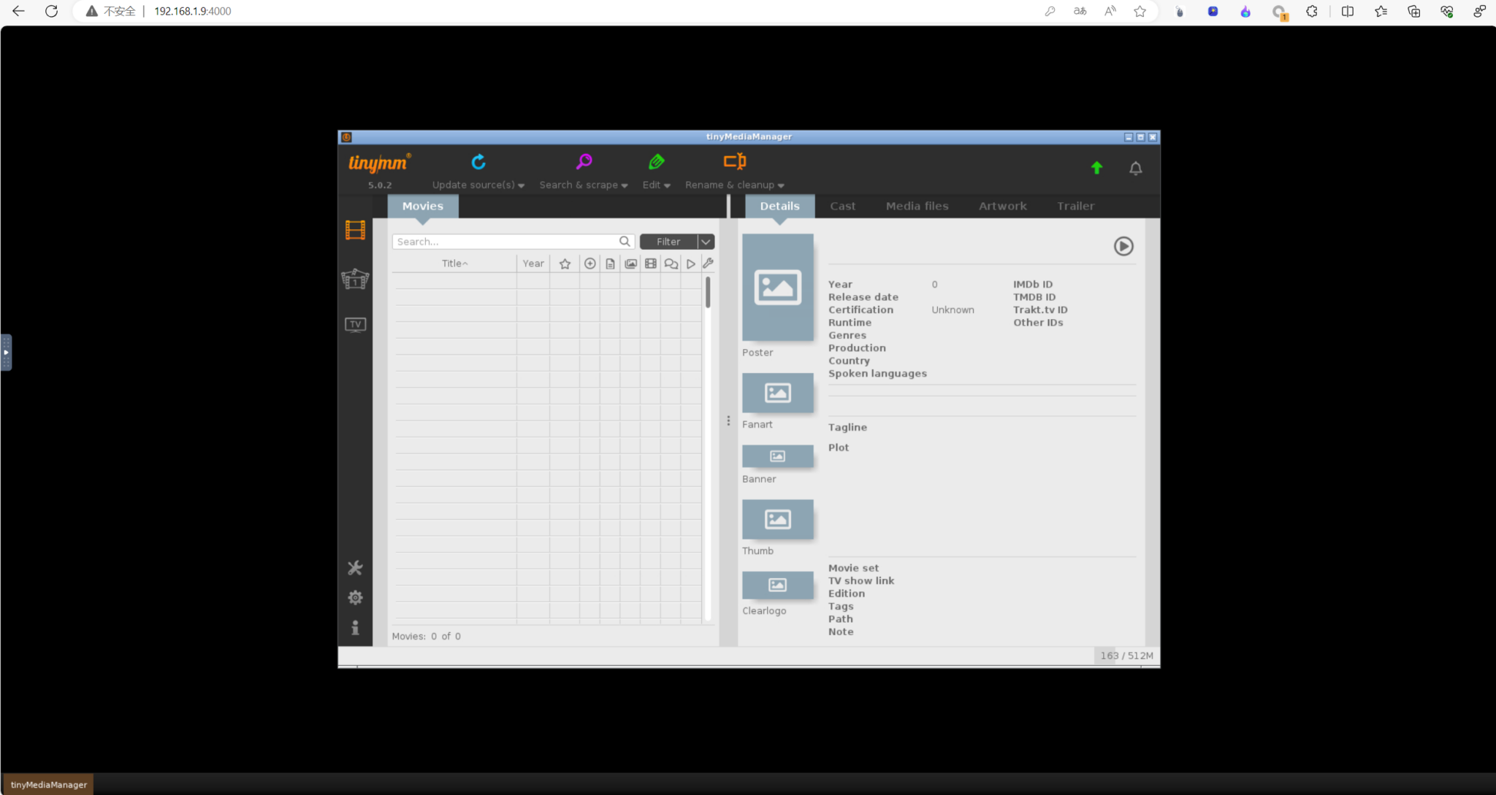1496x795 pixels.
Task: Click the Edit pencil icon
Action: pos(656,162)
